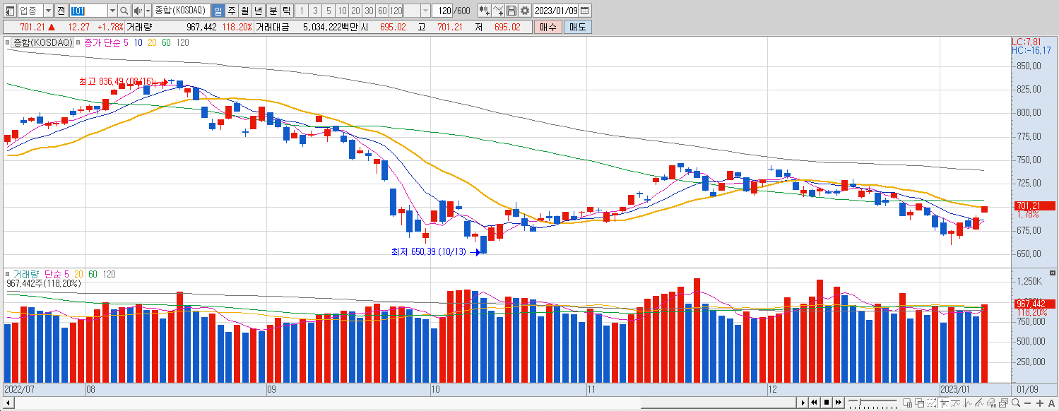Select the 분 minute period toggle
Image resolution: width=1059 pixels, height=411 pixels.
pos(272,11)
